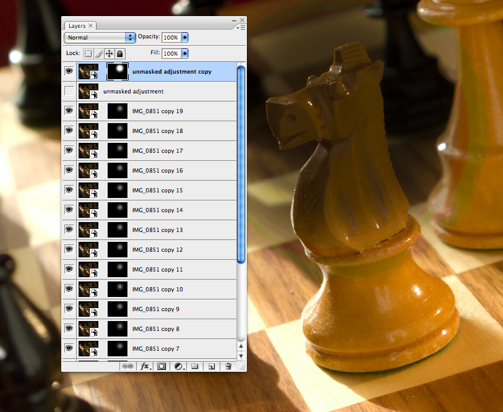Image resolution: width=503 pixels, height=412 pixels.
Task: Minimize the Layers panel window
Action: pyautogui.click(x=234, y=20)
